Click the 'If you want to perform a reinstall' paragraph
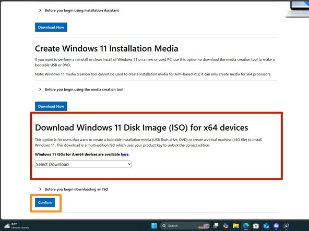Screen dimensions: 309x231 click(x=154, y=62)
